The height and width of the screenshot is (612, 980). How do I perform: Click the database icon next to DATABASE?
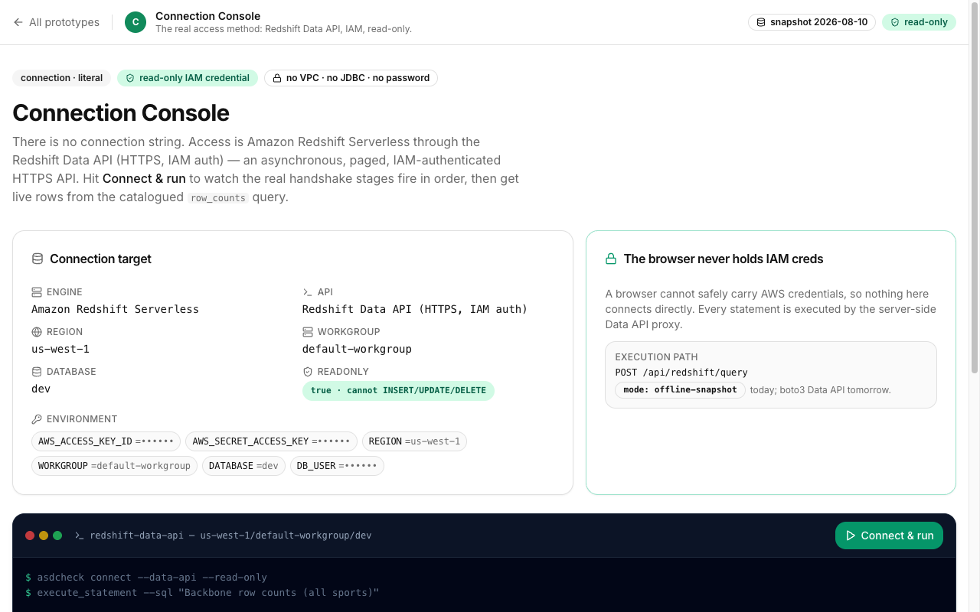click(x=37, y=372)
